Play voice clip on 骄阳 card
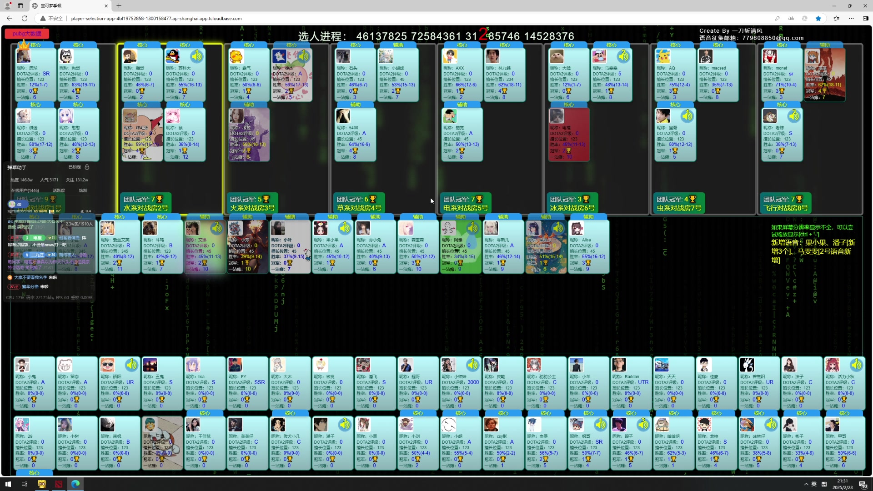The image size is (873, 491). (131, 365)
